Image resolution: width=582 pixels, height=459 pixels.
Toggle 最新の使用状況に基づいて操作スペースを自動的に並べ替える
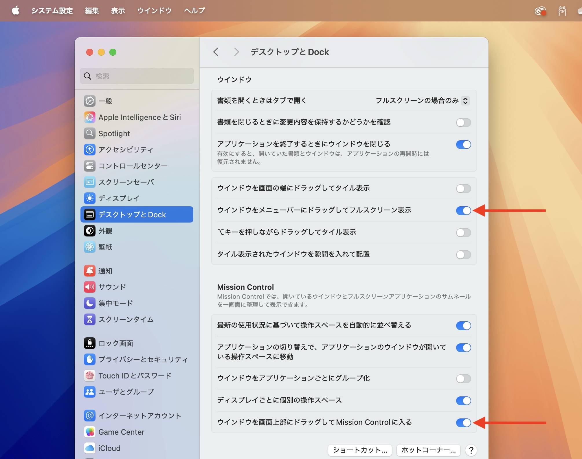pyautogui.click(x=463, y=325)
